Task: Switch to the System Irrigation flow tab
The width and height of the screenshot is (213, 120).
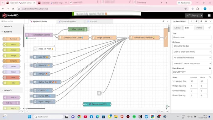Action: (x=70, y=22)
